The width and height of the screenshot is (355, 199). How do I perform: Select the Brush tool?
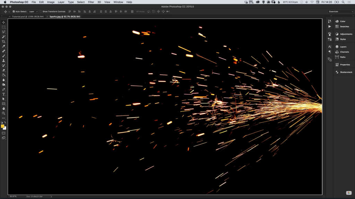(3, 56)
